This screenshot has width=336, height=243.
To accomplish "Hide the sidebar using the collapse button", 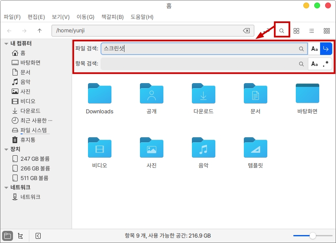I will [38, 236].
